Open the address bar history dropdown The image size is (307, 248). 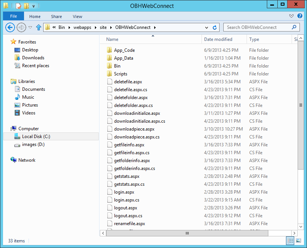[x=206, y=28]
